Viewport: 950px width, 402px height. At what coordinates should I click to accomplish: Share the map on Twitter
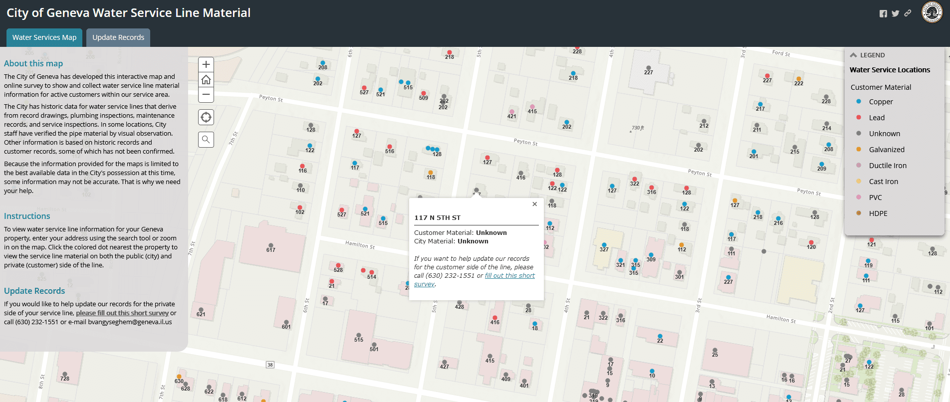click(x=896, y=13)
